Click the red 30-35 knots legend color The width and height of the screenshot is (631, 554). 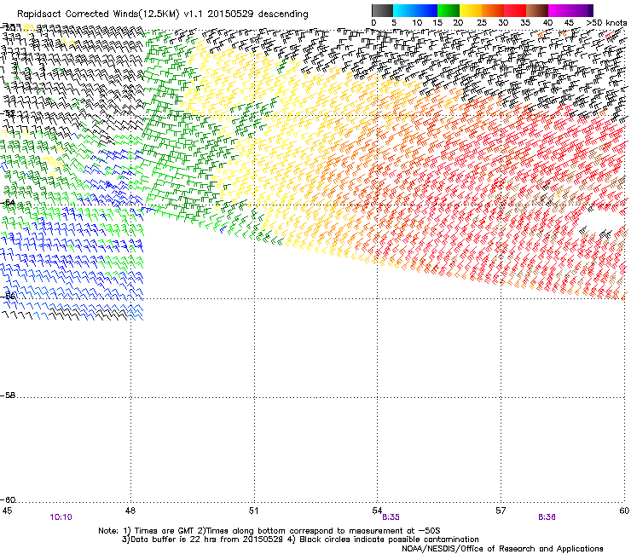(x=515, y=10)
